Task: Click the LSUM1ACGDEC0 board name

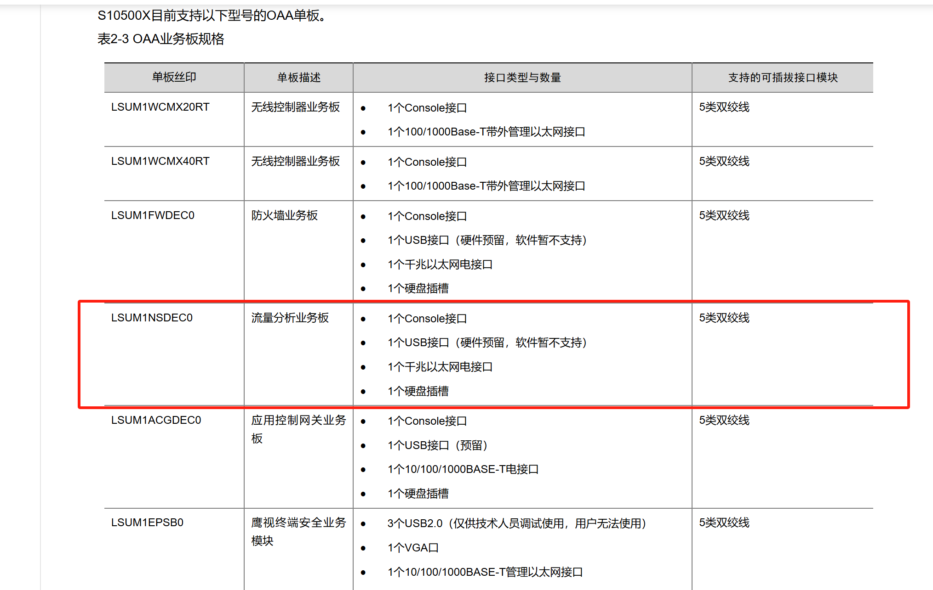Action: [x=156, y=420]
